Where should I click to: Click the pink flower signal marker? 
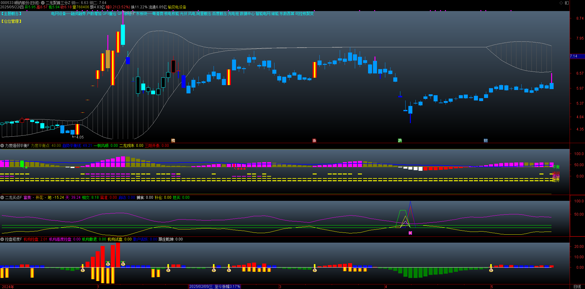click(410, 233)
